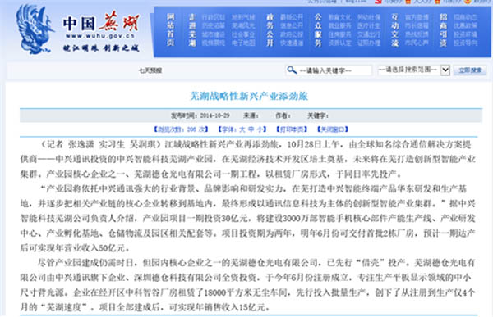The image size is (493, 317).
Task: Open the 互动交流 menu section
Action: [x=395, y=29]
